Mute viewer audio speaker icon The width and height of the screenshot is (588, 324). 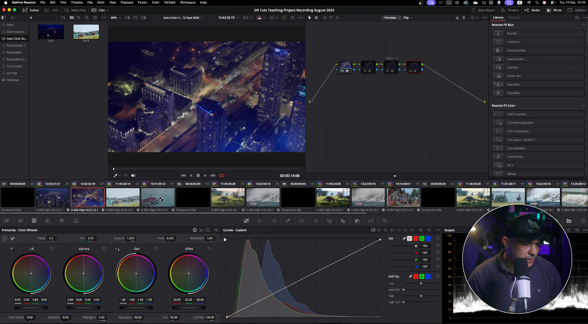[133, 176]
